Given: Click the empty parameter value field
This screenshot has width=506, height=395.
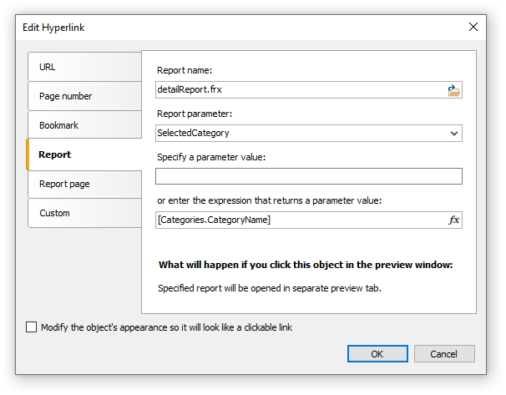Looking at the screenshot, I should [x=308, y=176].
